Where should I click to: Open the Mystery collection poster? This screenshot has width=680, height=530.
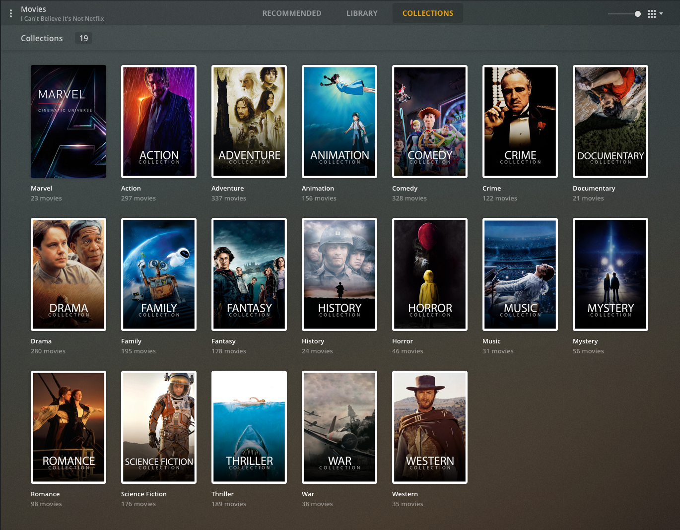(x=611, y=274)
